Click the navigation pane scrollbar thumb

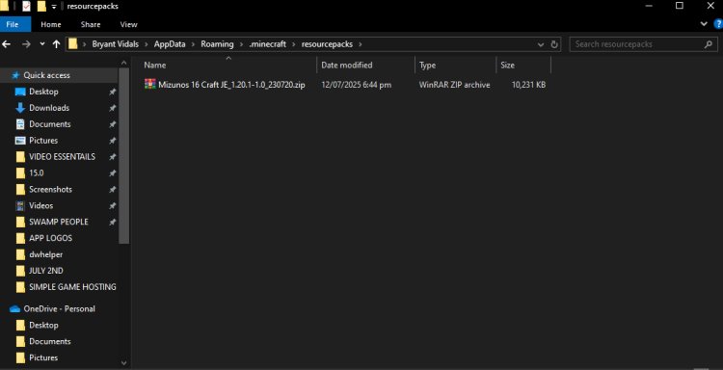tap(123, 156)
